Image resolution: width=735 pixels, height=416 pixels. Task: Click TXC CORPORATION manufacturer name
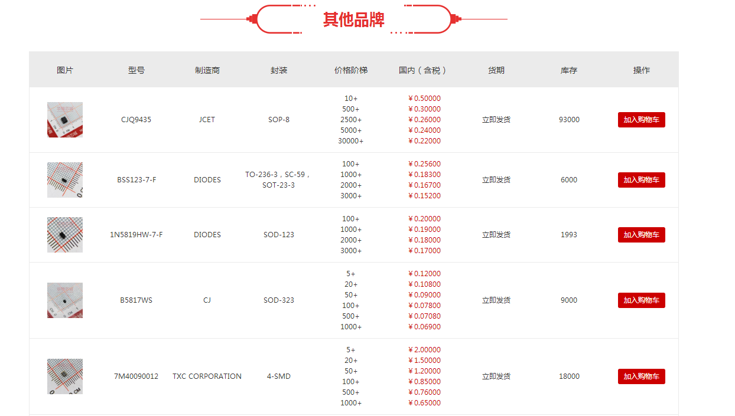[207, 376]
